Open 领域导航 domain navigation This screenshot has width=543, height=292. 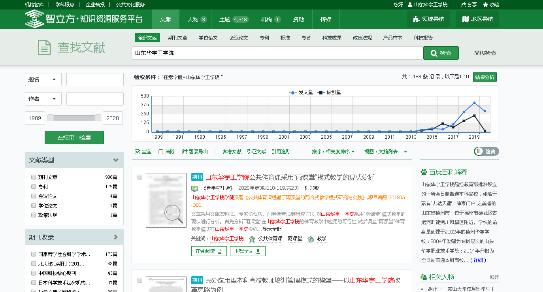[428, 19]
